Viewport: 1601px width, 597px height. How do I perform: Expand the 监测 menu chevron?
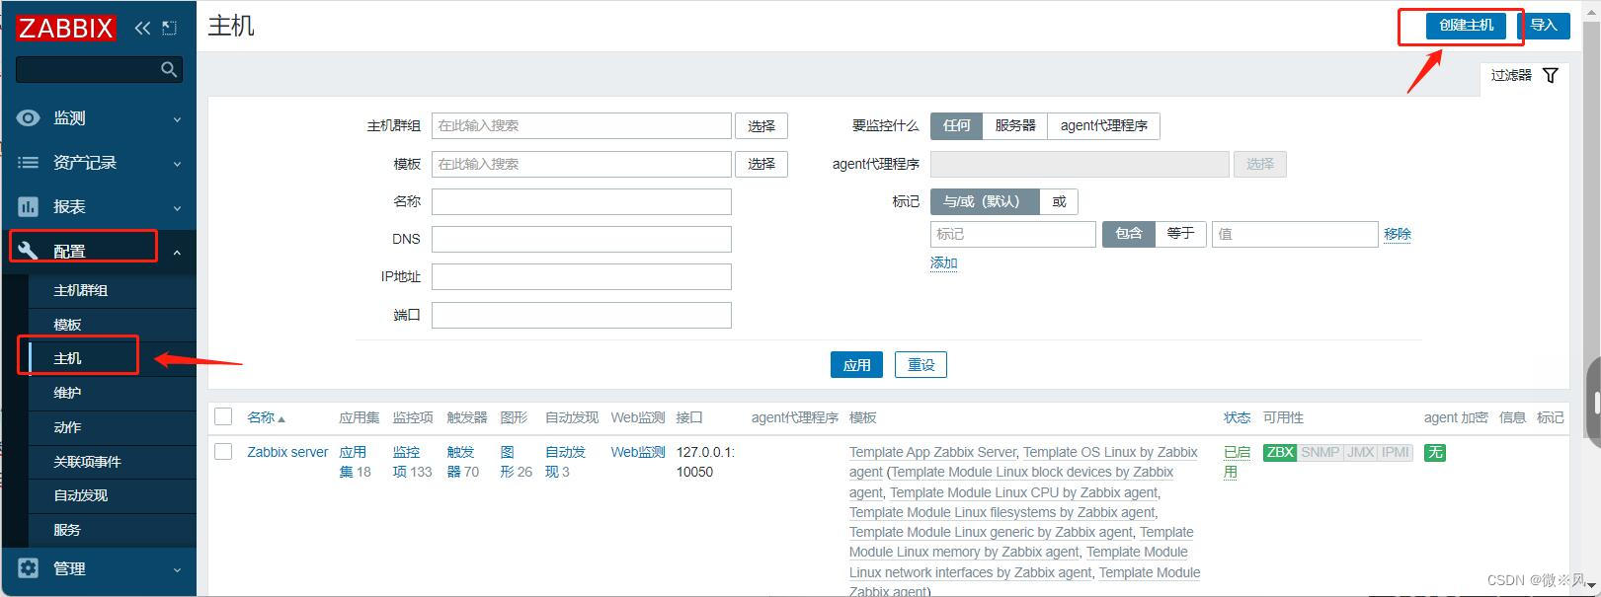coord(178,119)
